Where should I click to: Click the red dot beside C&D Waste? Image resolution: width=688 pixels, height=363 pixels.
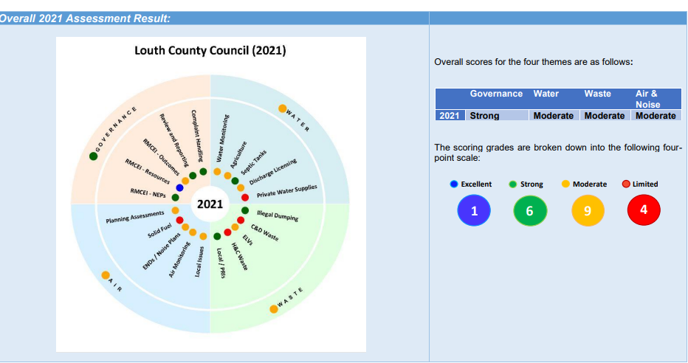[241, 220]
